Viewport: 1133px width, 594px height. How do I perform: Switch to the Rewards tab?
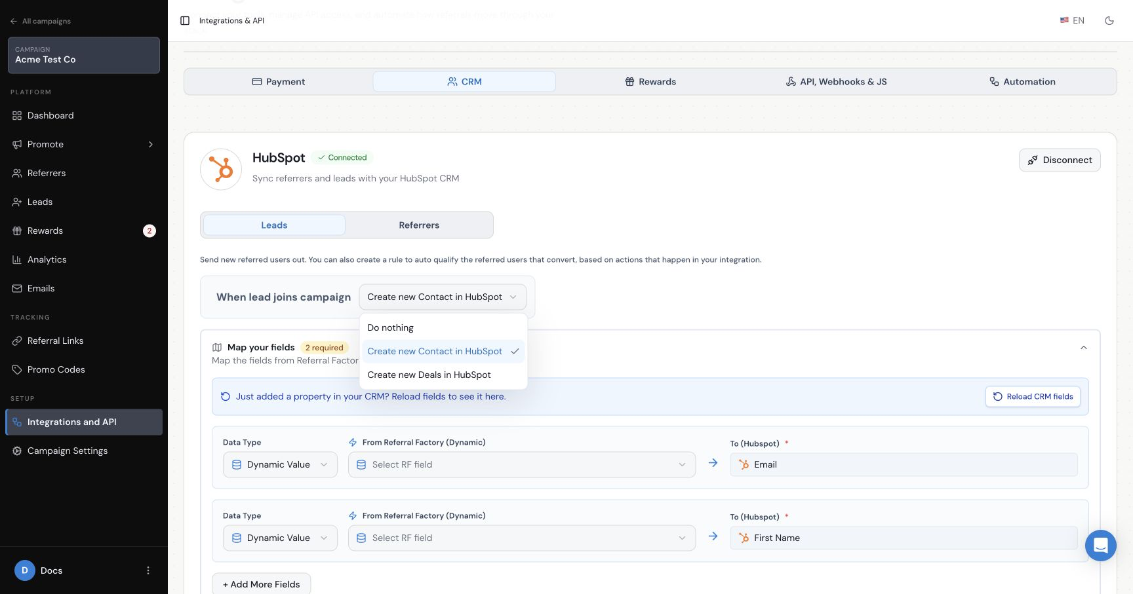tap(650, 81)
